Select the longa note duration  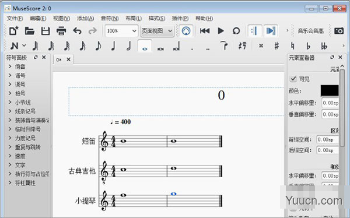click(x=176, y=47)
